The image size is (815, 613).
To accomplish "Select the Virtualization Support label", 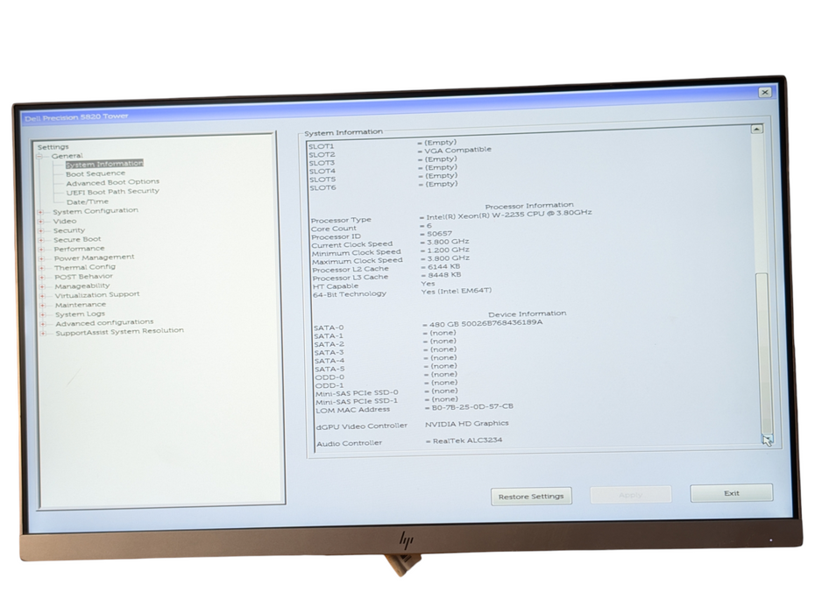I will [97, 294].
